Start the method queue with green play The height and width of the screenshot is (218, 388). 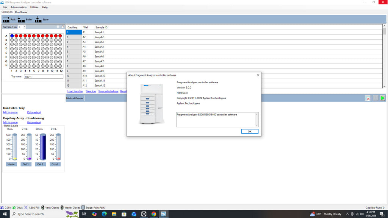383,98
